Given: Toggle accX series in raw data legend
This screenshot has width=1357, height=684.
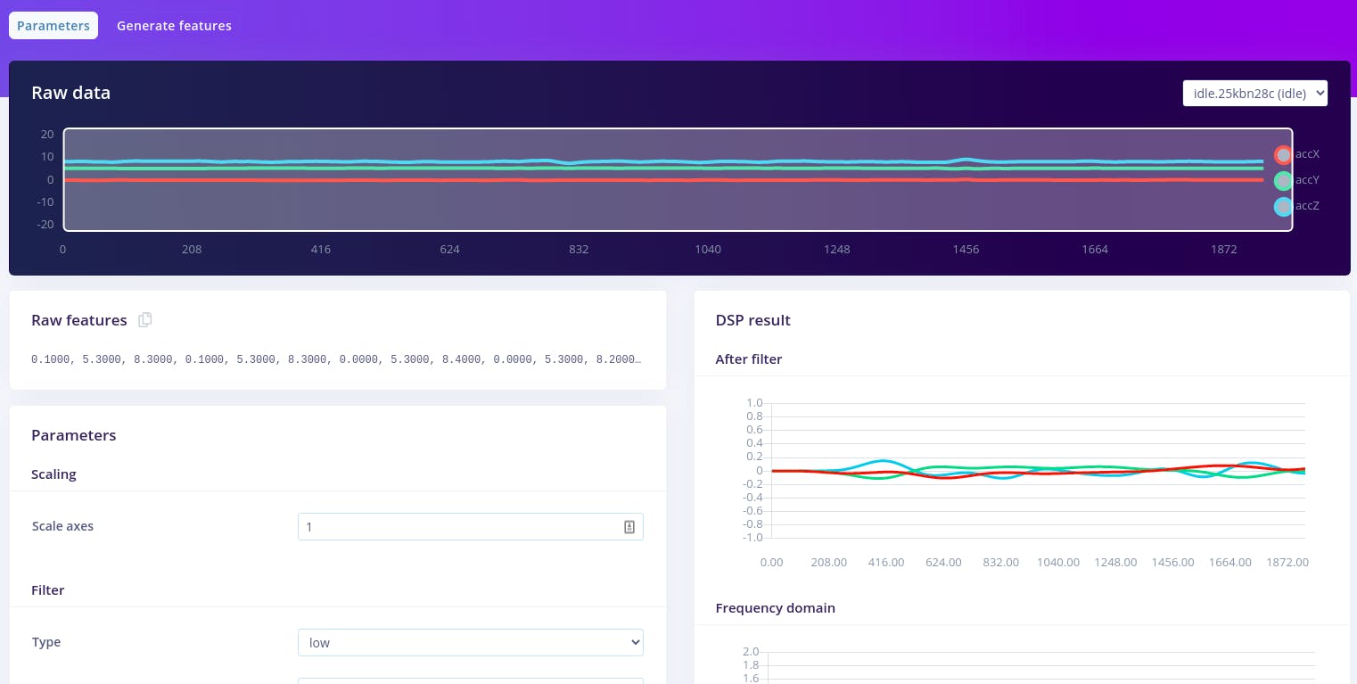Looking at the screenshot, I should (1283, 155).
